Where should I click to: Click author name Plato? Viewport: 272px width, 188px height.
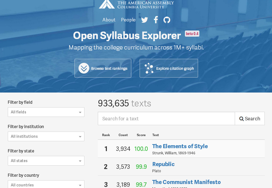tap(157, 171)
